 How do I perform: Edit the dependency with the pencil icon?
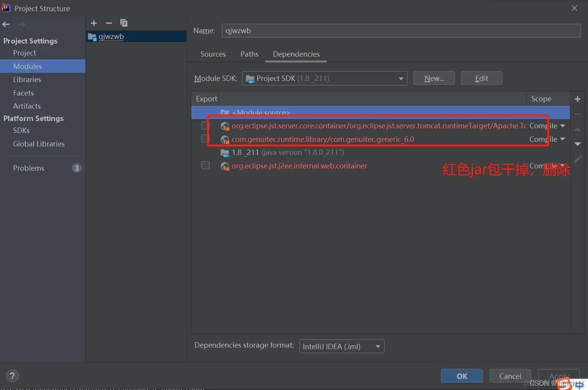pyautogui.click(x=578, y=159)
